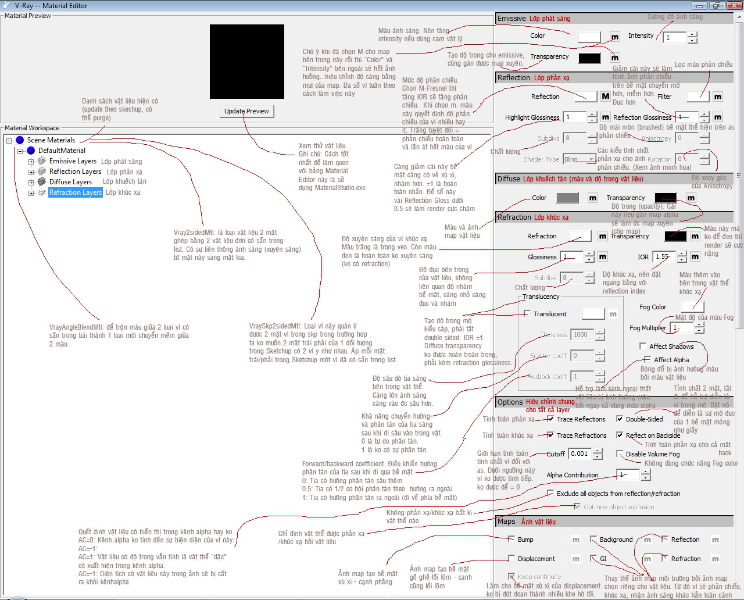
Task: Toggle the Affect Shadows checkbox
Action: click(643, 346)
